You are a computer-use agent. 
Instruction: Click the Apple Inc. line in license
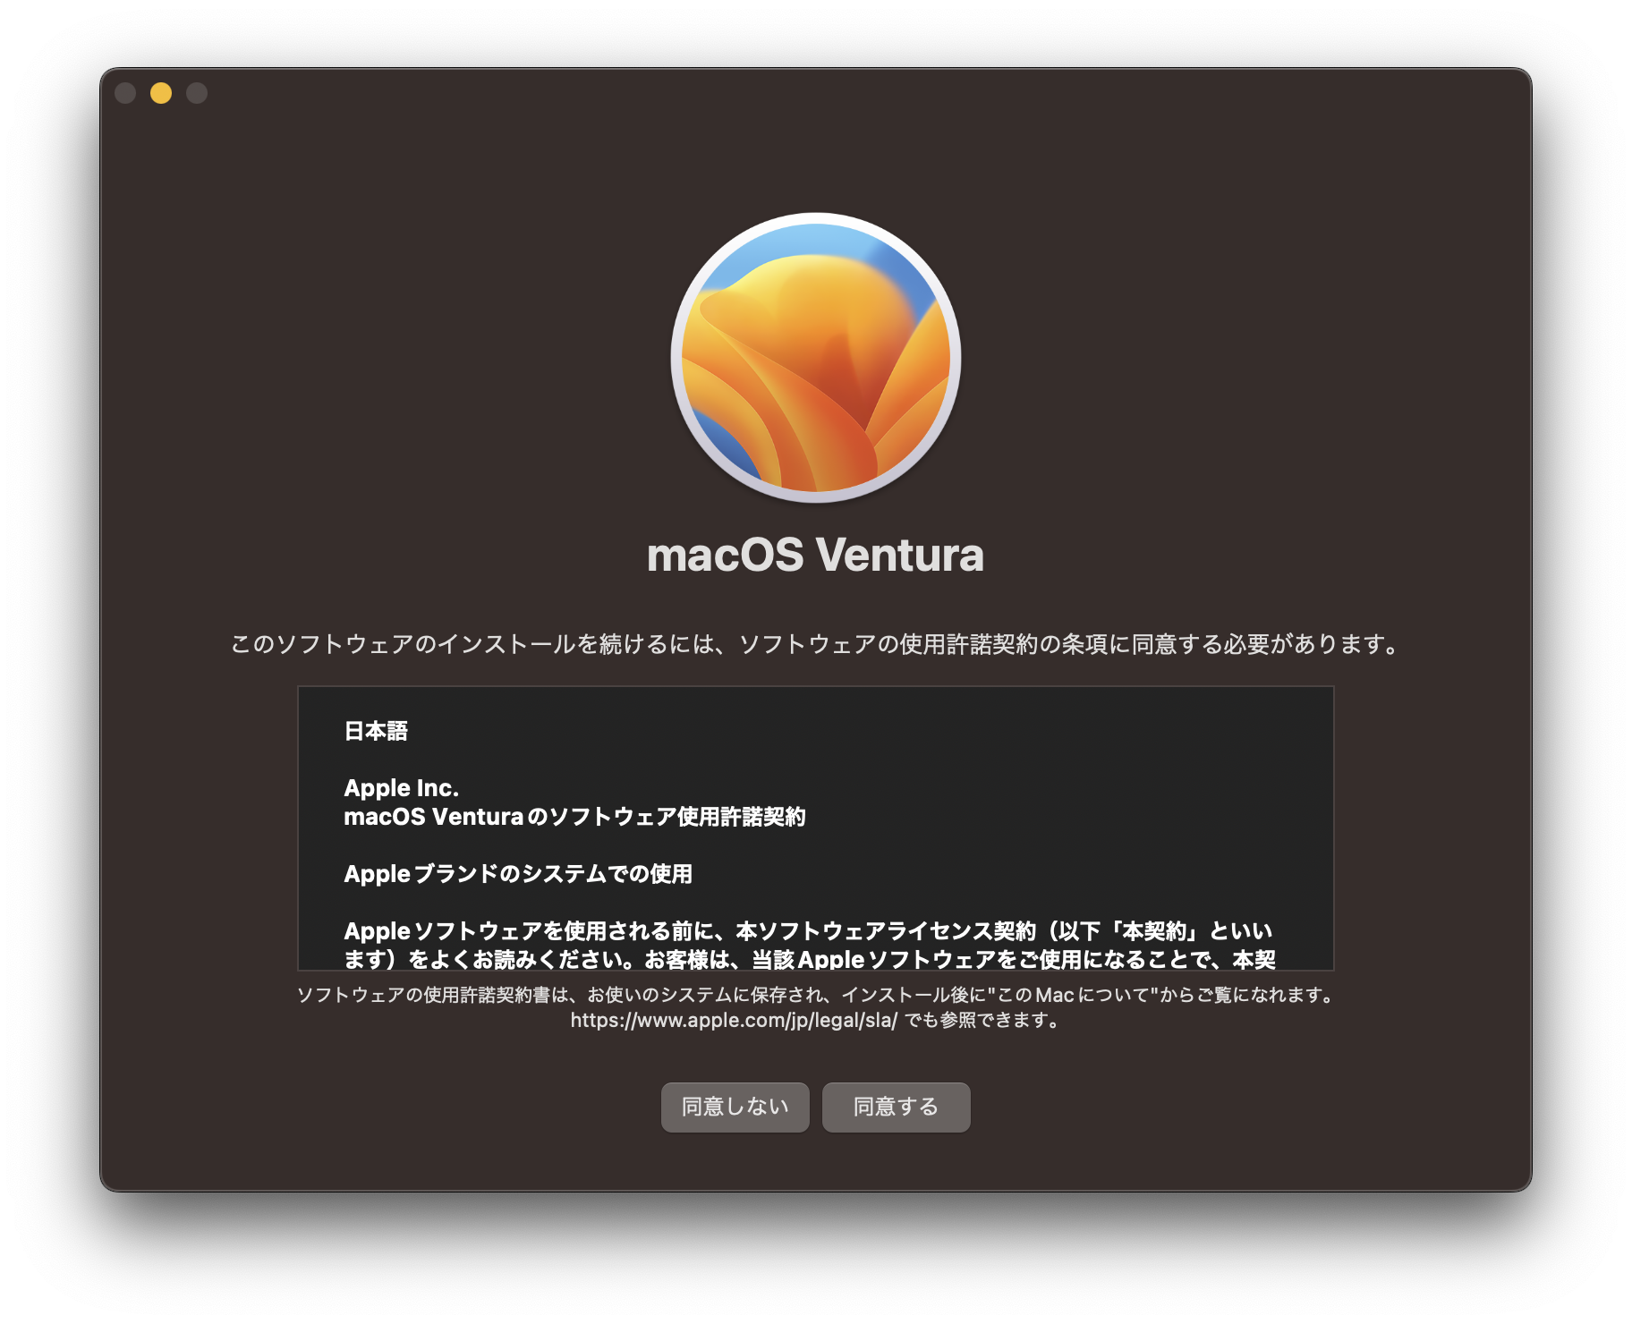[x=401, y=788]
